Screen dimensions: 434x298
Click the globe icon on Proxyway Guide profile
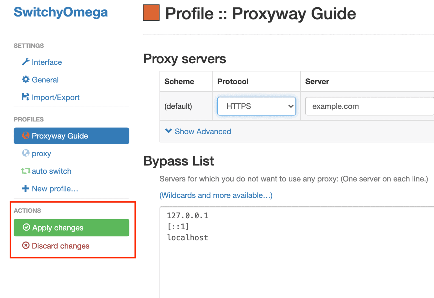tap(26, 136)
